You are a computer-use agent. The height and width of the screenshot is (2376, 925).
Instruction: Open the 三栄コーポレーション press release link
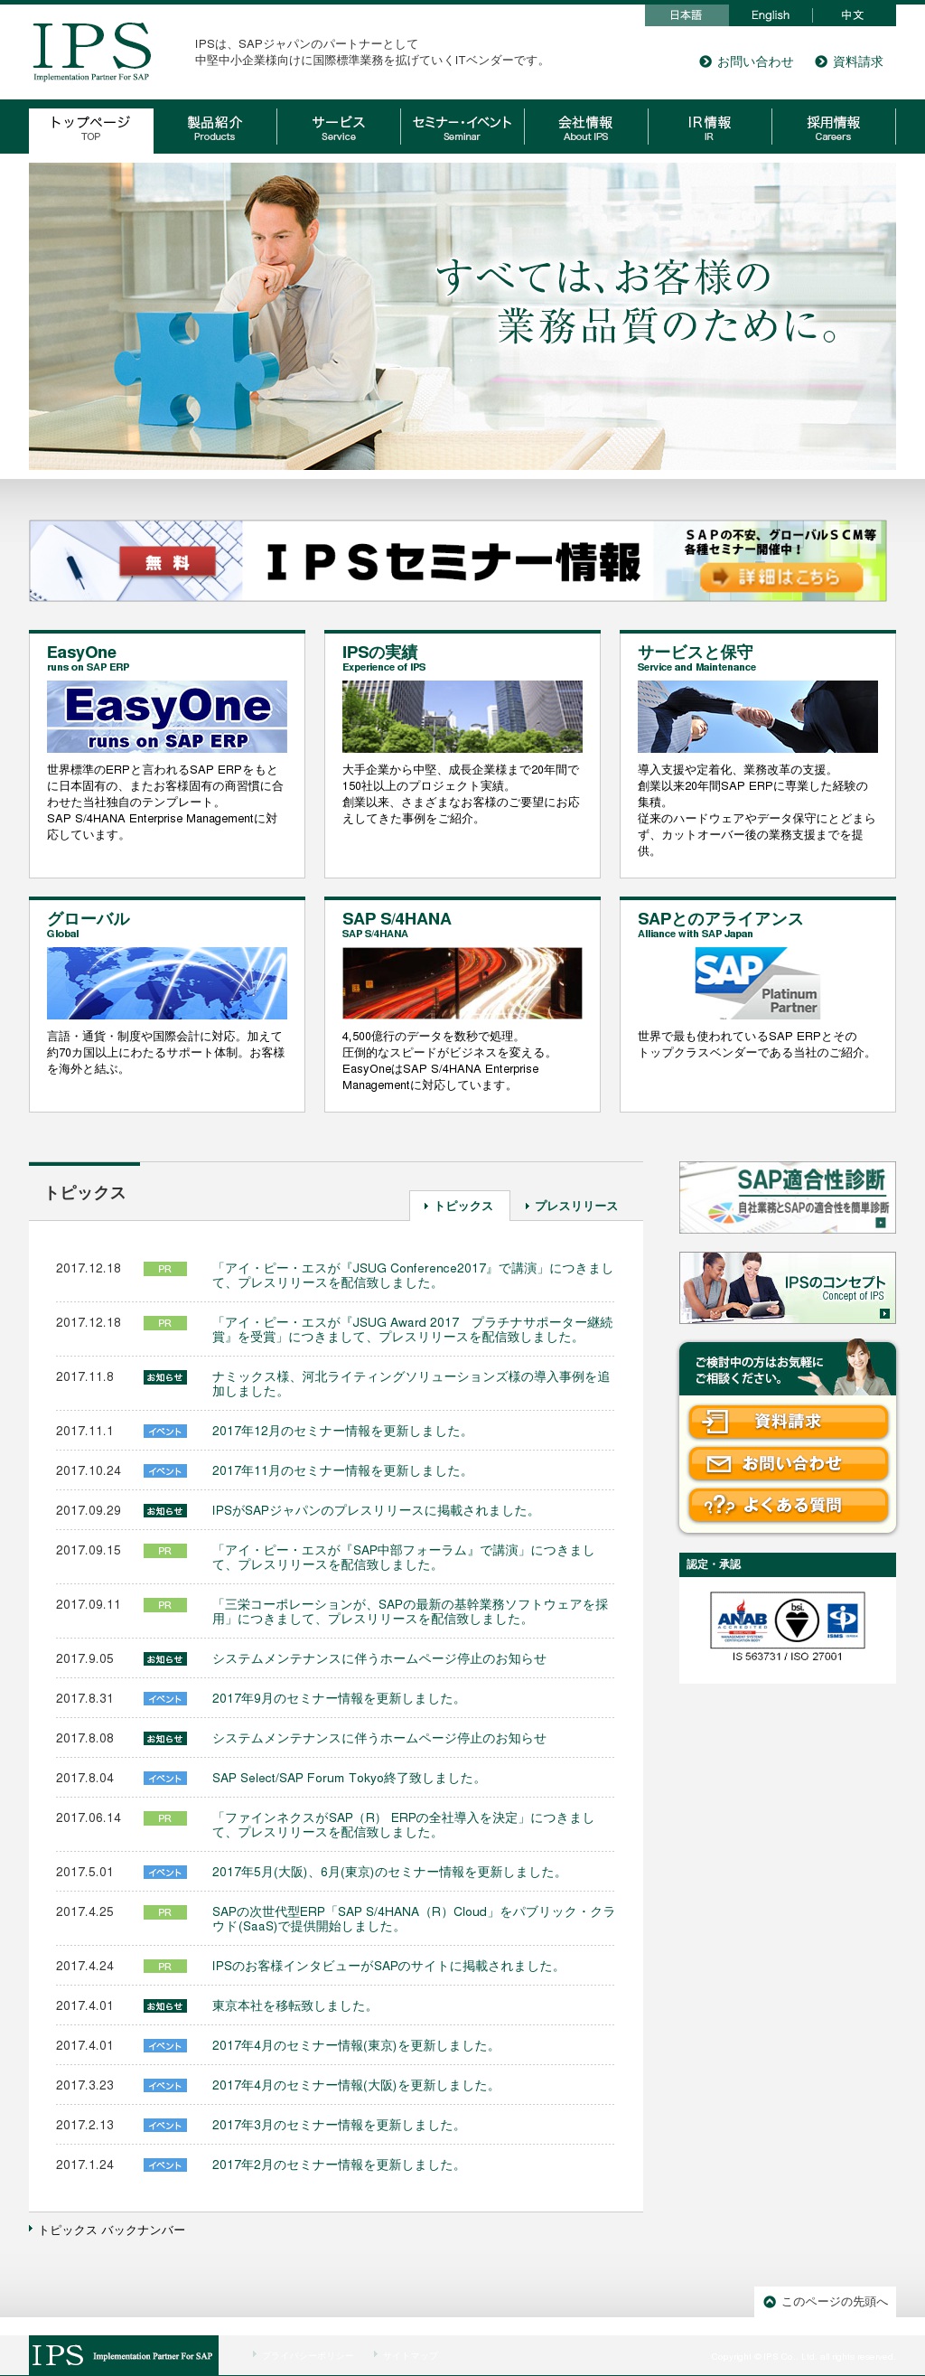[x=410, y=1612]
